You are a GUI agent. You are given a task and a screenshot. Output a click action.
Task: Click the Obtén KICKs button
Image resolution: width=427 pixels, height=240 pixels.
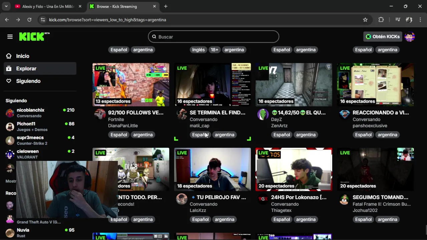tap(382, 37)
